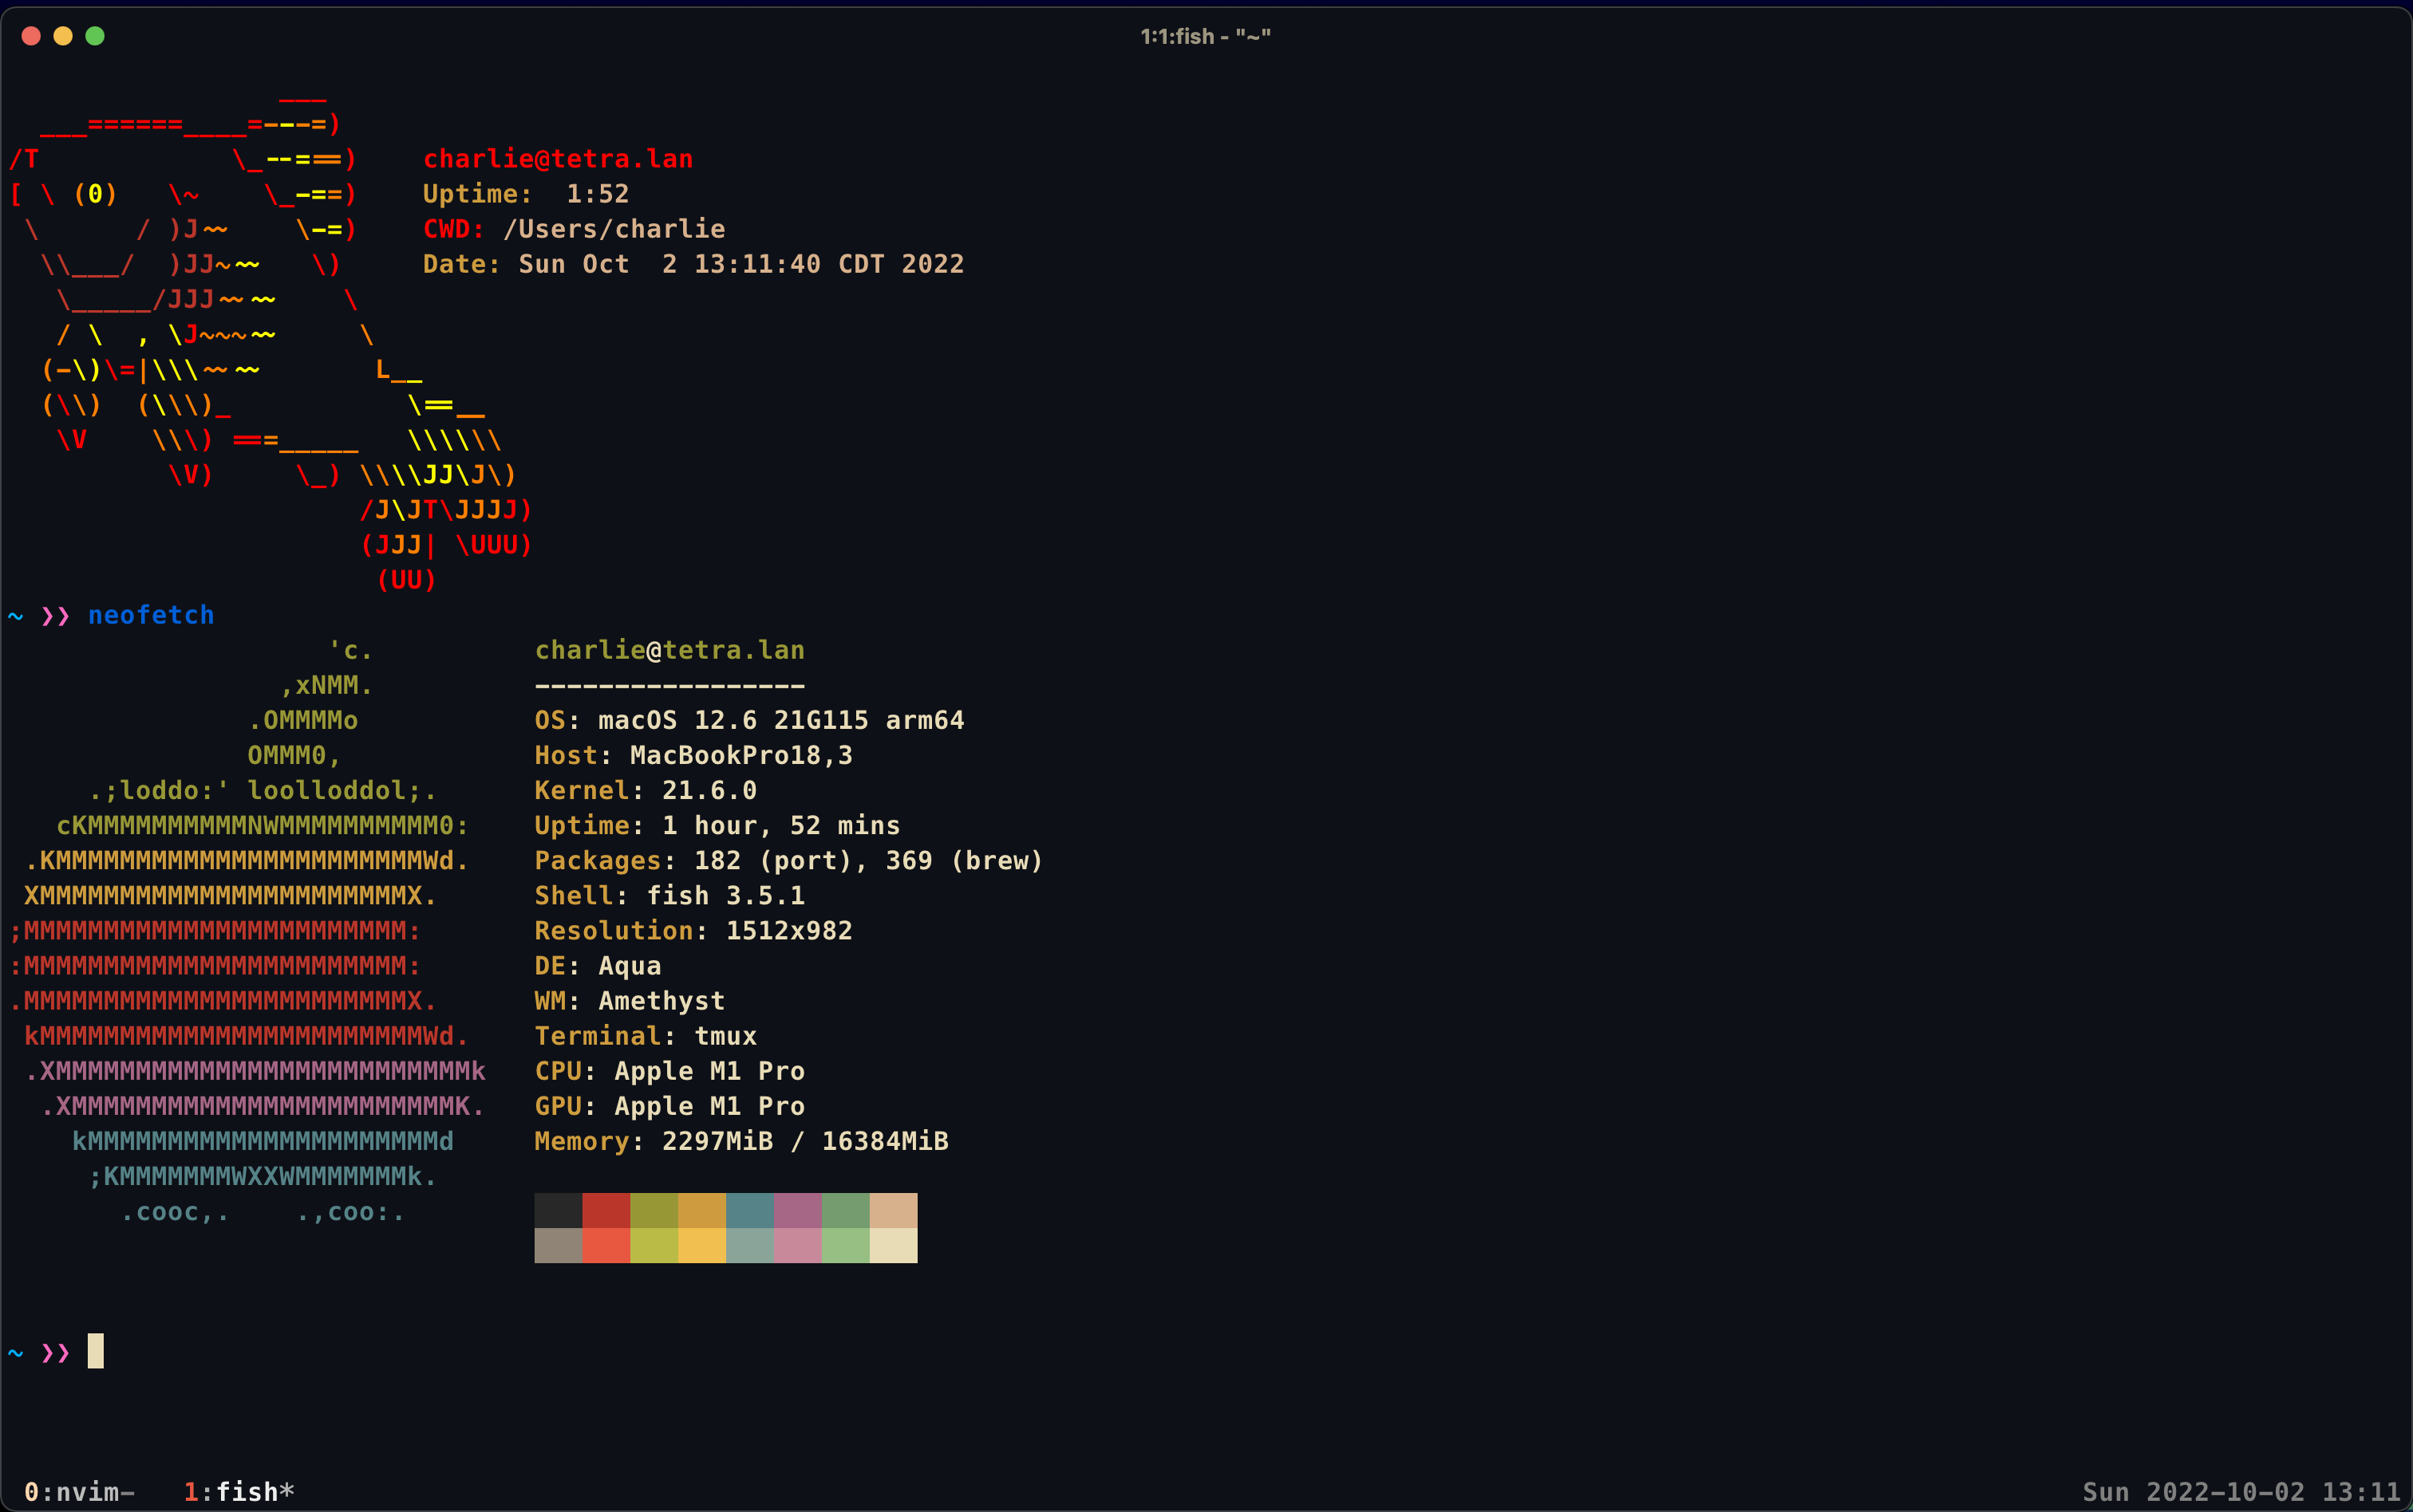Click the tmux status date and time
The image size is (2413, 1512).
pyautogui.click(x=2240, y=1491)
